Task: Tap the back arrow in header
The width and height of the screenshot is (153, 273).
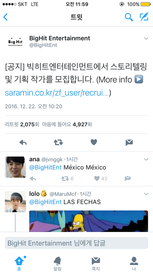Action: pyautogui.click(x=5, y=17)
